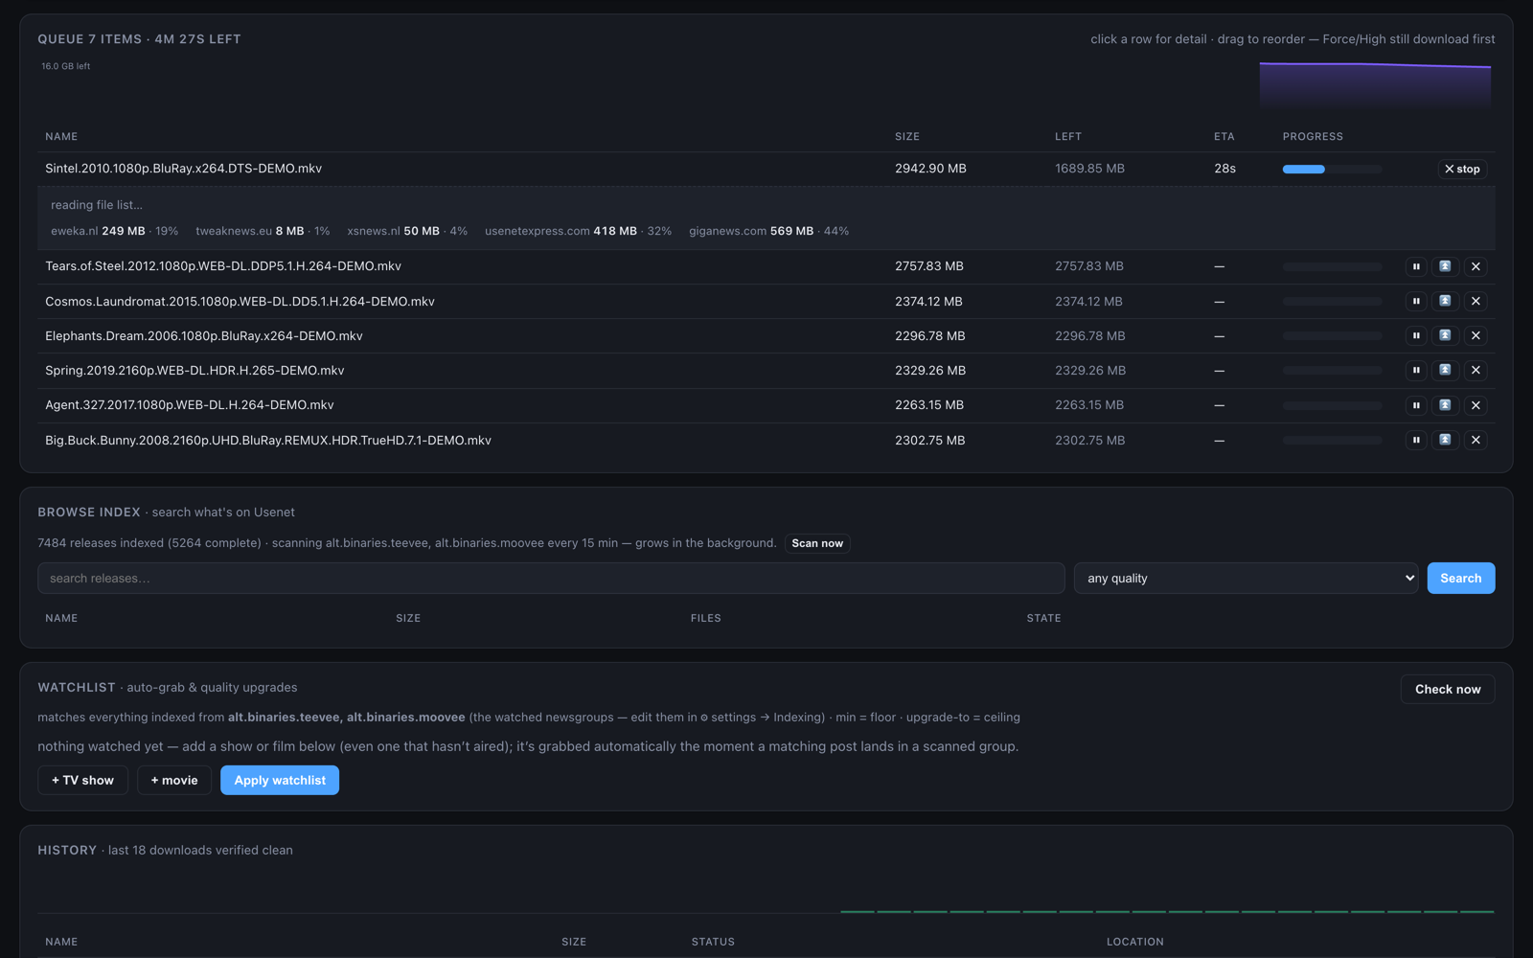Screen dimensions: 1533x958
Task: Click the tweaknews.eu 8 MB server stat
Action: coord(263,231)
